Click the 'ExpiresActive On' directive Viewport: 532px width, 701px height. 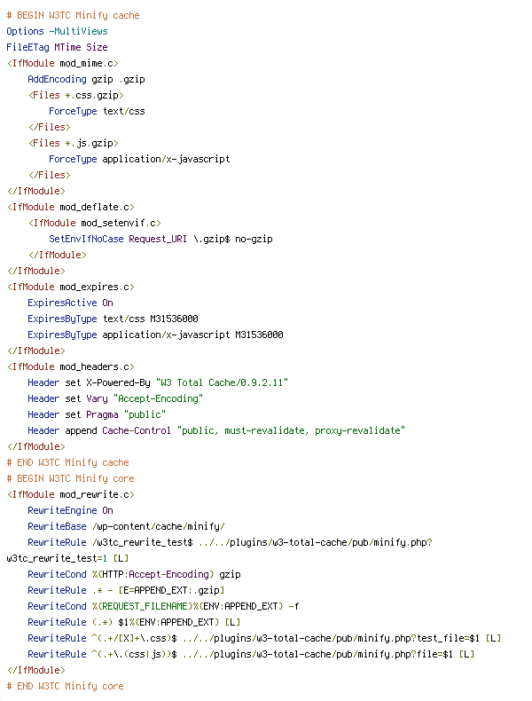70,303
